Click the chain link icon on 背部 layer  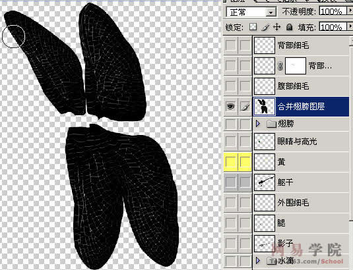point(280,66)
